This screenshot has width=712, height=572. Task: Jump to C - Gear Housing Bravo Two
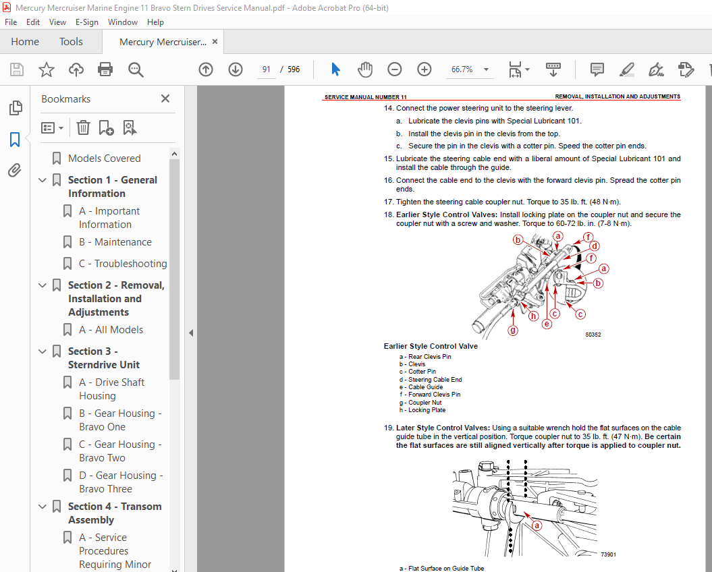click(120, 451)
